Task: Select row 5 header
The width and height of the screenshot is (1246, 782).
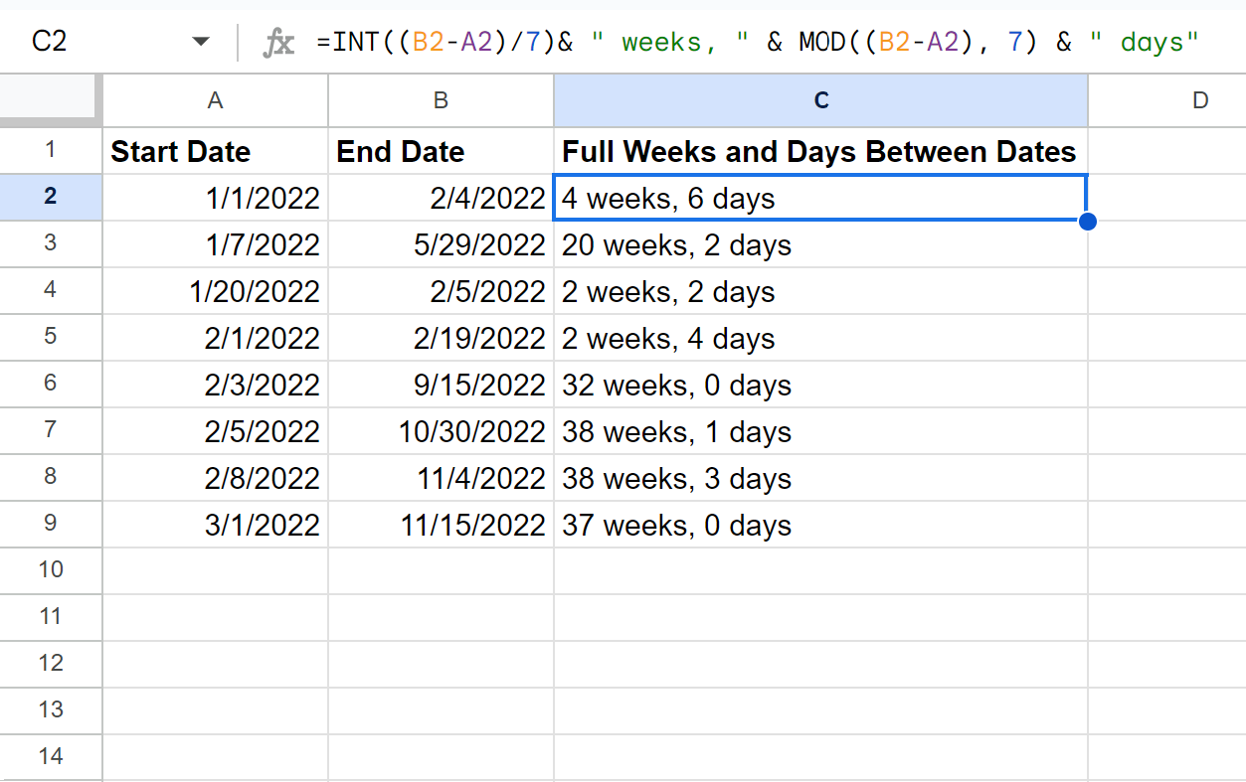Action: pos(51,338)
